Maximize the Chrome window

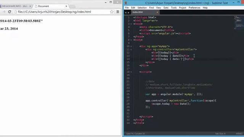[x=111, y=2]
